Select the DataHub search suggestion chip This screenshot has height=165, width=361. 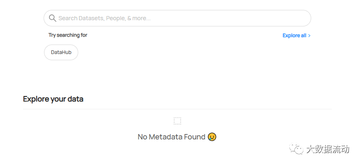click(61, 52)
